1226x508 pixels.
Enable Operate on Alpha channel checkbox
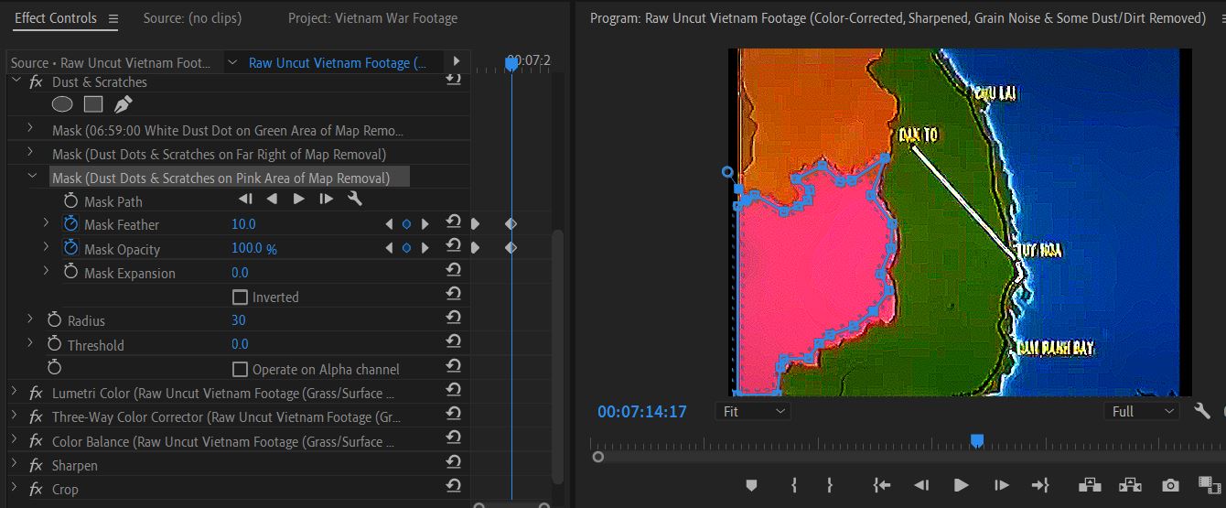coord(241,369)
